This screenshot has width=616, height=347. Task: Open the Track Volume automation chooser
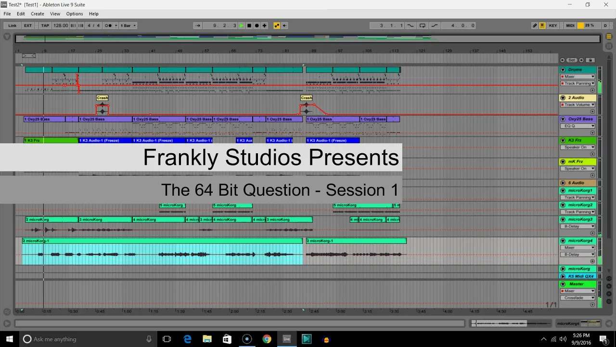(x=577, y=105)
